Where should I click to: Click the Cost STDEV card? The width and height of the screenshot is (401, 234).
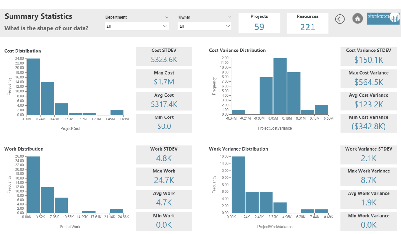point(164,56)
